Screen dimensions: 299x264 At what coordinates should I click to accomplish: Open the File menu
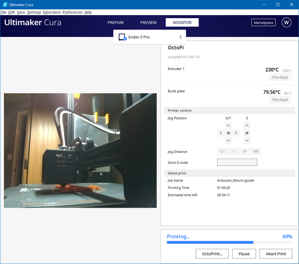click(4, 12)
